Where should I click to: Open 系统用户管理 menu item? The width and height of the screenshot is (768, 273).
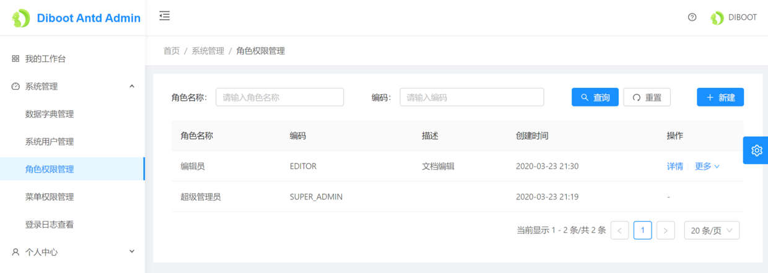(72, 142)
